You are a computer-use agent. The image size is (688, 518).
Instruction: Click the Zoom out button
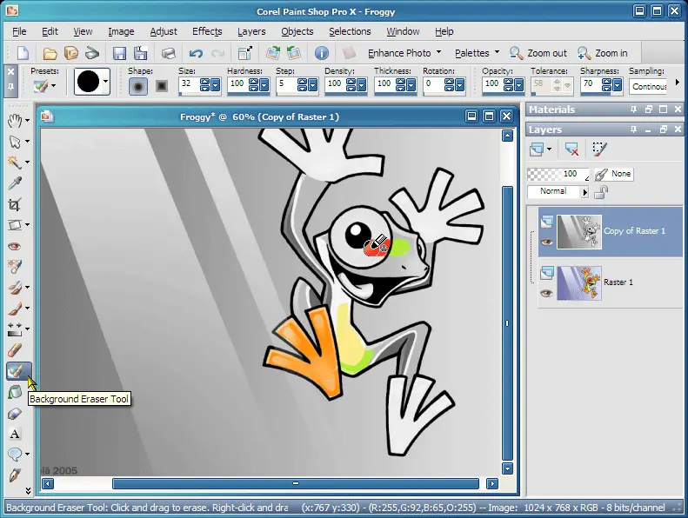(538, 53)
